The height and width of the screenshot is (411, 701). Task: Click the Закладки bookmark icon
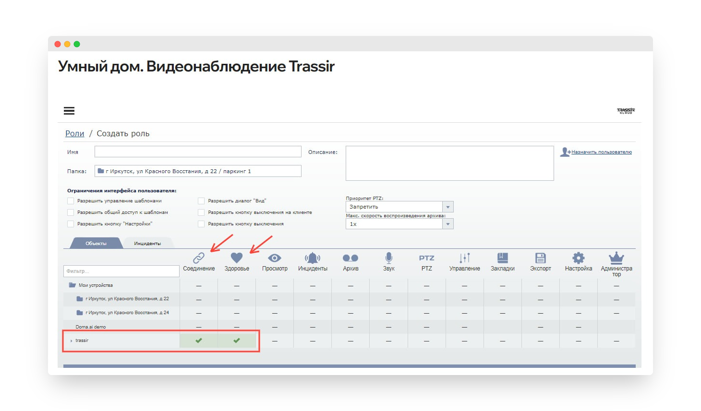click(503, 258)
